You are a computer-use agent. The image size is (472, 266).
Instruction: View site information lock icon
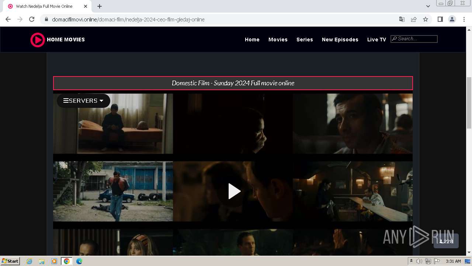pyautogui.click(x=46, y=19)
